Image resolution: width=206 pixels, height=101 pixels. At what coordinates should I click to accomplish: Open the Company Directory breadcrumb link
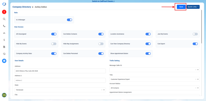(22, 7)
